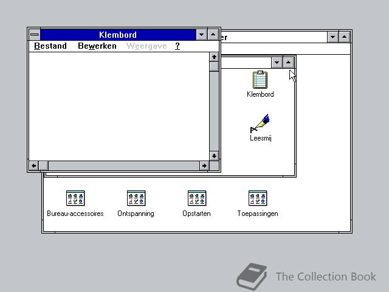The height and width of the screenshot is (292, 389).
Task: Open the Ontspanning group icon
Action: click(x=136, y=198)
